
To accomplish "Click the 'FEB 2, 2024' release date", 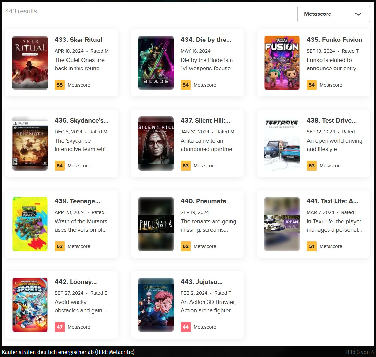I will tap(194, 293).
